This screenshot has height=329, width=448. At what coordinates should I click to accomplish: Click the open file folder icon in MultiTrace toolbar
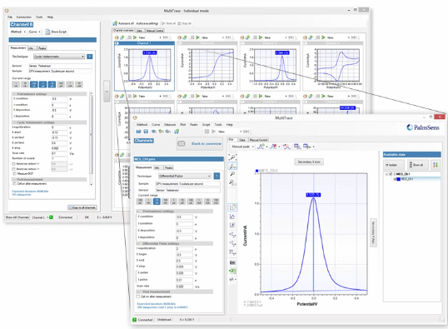[x=138, y=132]
